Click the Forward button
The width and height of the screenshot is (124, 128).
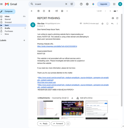(58, 124)
